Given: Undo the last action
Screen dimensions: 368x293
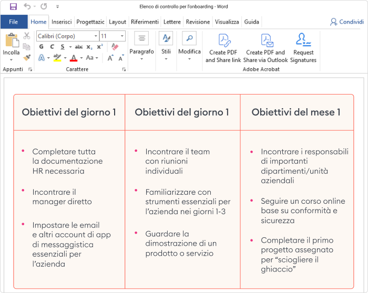Looking at the screenshot, I should tap(27, 6).
